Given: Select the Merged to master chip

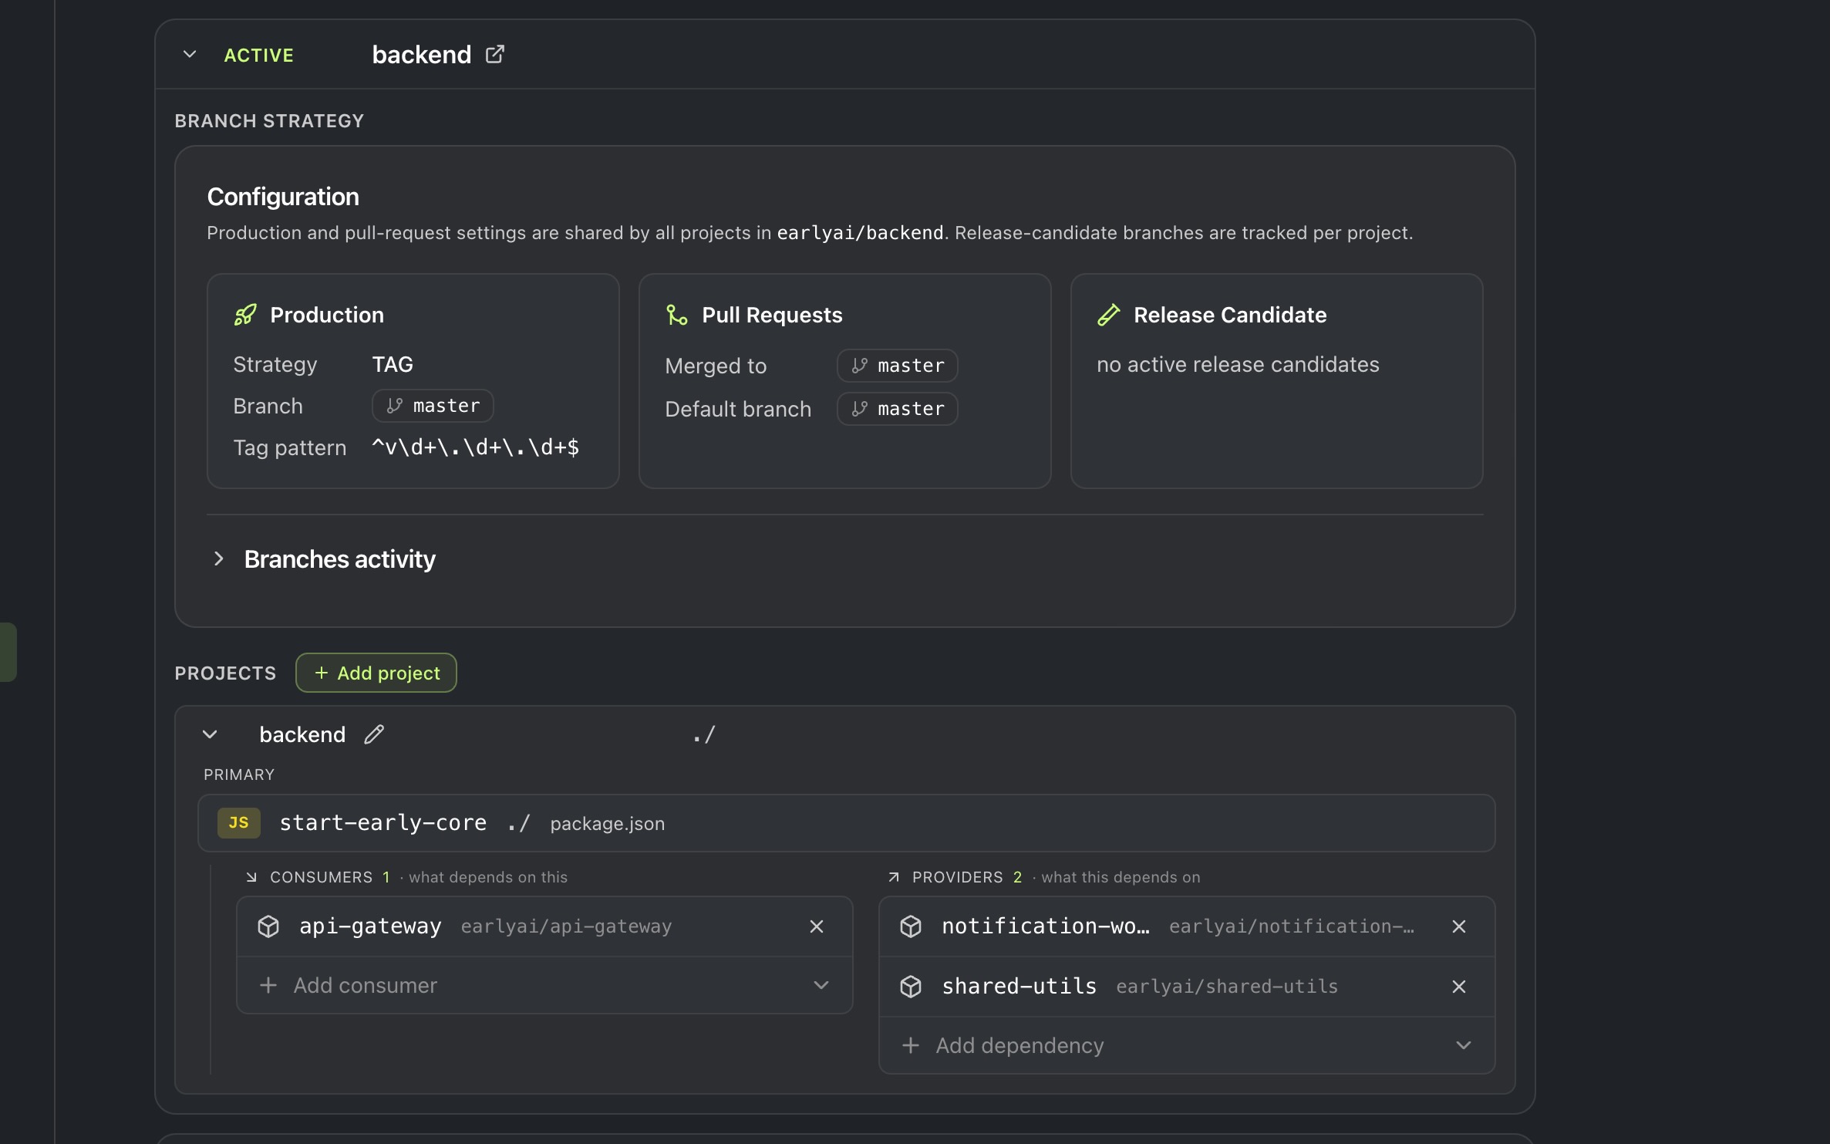Looking at the screenshot, I should (898, 366).
